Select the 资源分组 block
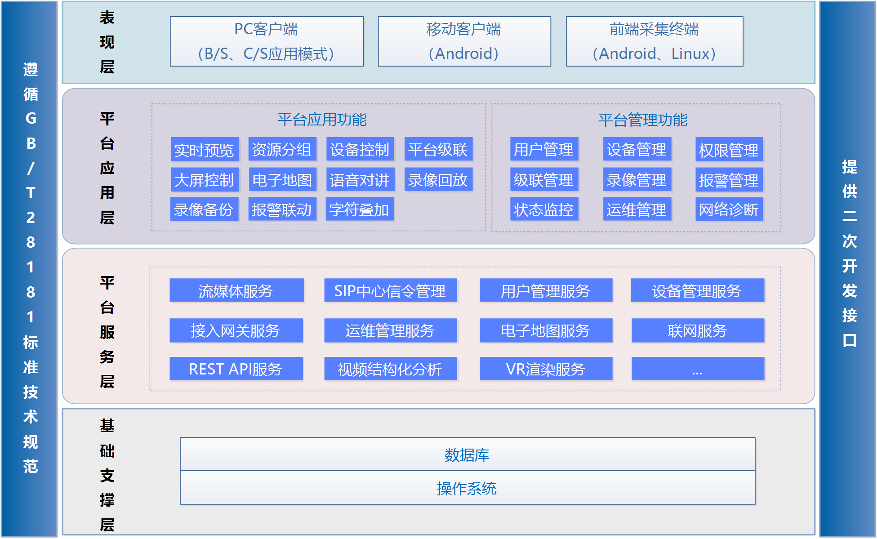The width and height of the screenshot is (877, 539). (x=282, y=149)
